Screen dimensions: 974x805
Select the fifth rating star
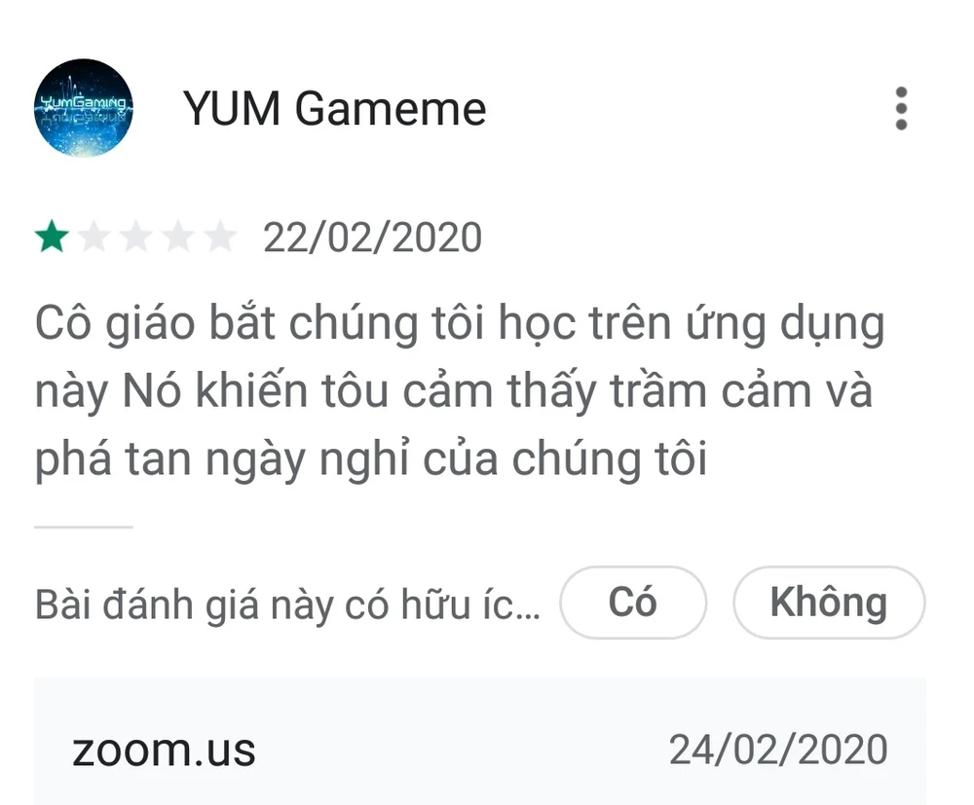click(x=220, y=237)
